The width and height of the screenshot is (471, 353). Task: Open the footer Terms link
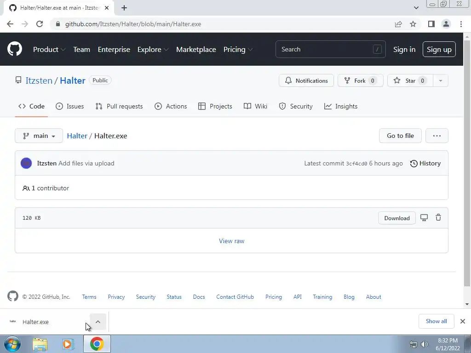(x=89, y=296)
